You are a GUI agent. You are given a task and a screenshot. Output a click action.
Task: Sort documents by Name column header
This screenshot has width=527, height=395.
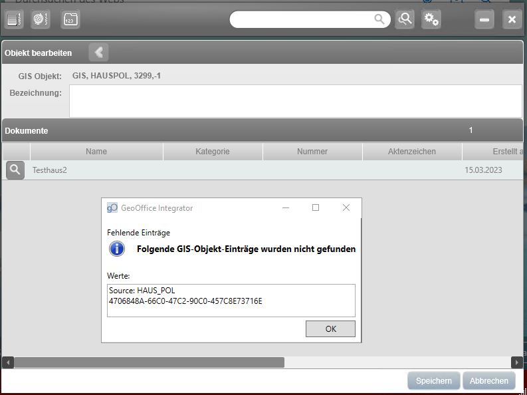pyautogui.click(x=96, y=152)
